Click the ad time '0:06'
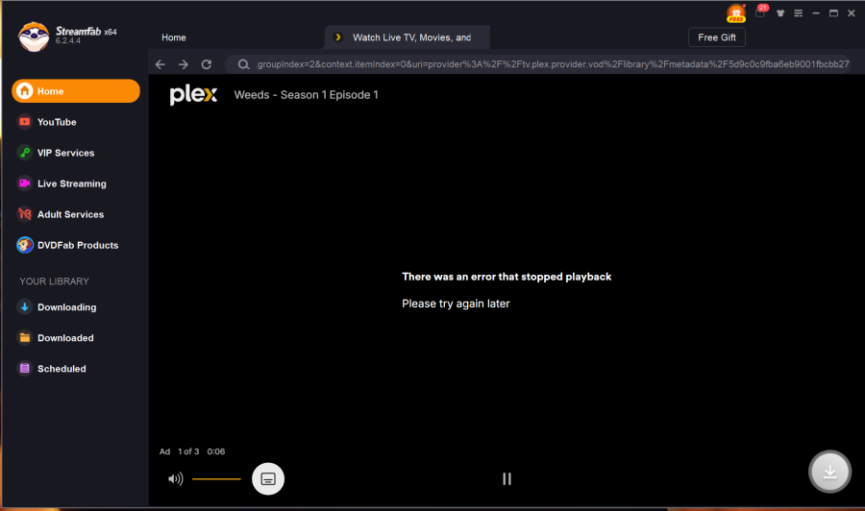 (x=215, y=451)
